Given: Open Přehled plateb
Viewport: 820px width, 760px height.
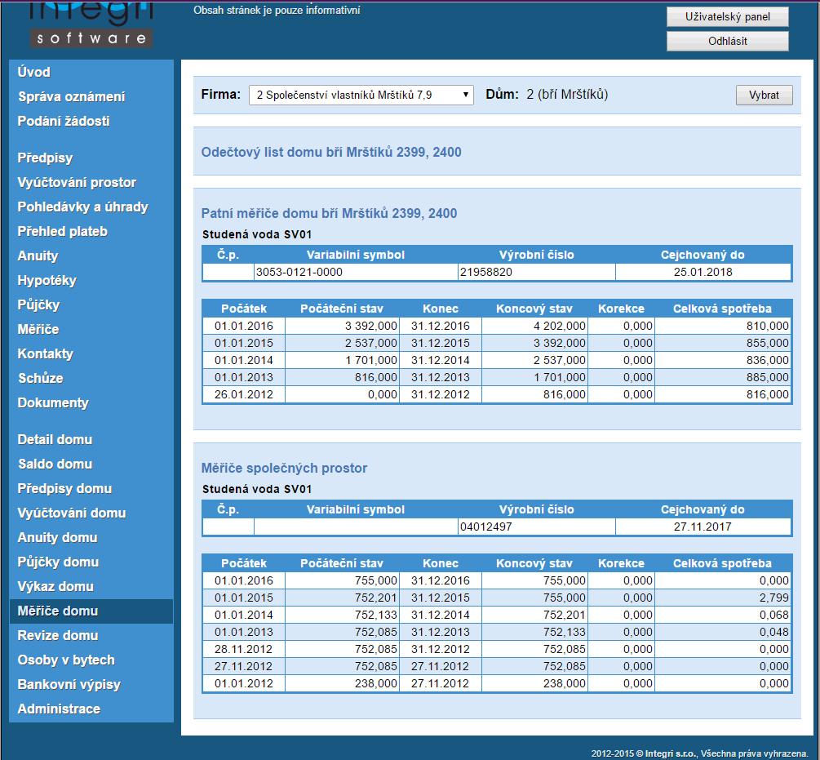Looking at the screenshot, I should (62, 232).
